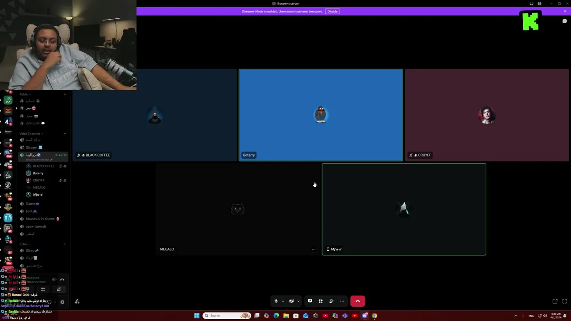The height and width of the screenshot is (321, 571).
Task: Join the Game voice channel
Action: click(43, 204)
